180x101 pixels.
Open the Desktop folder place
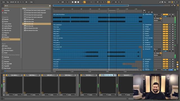(6, 57)
